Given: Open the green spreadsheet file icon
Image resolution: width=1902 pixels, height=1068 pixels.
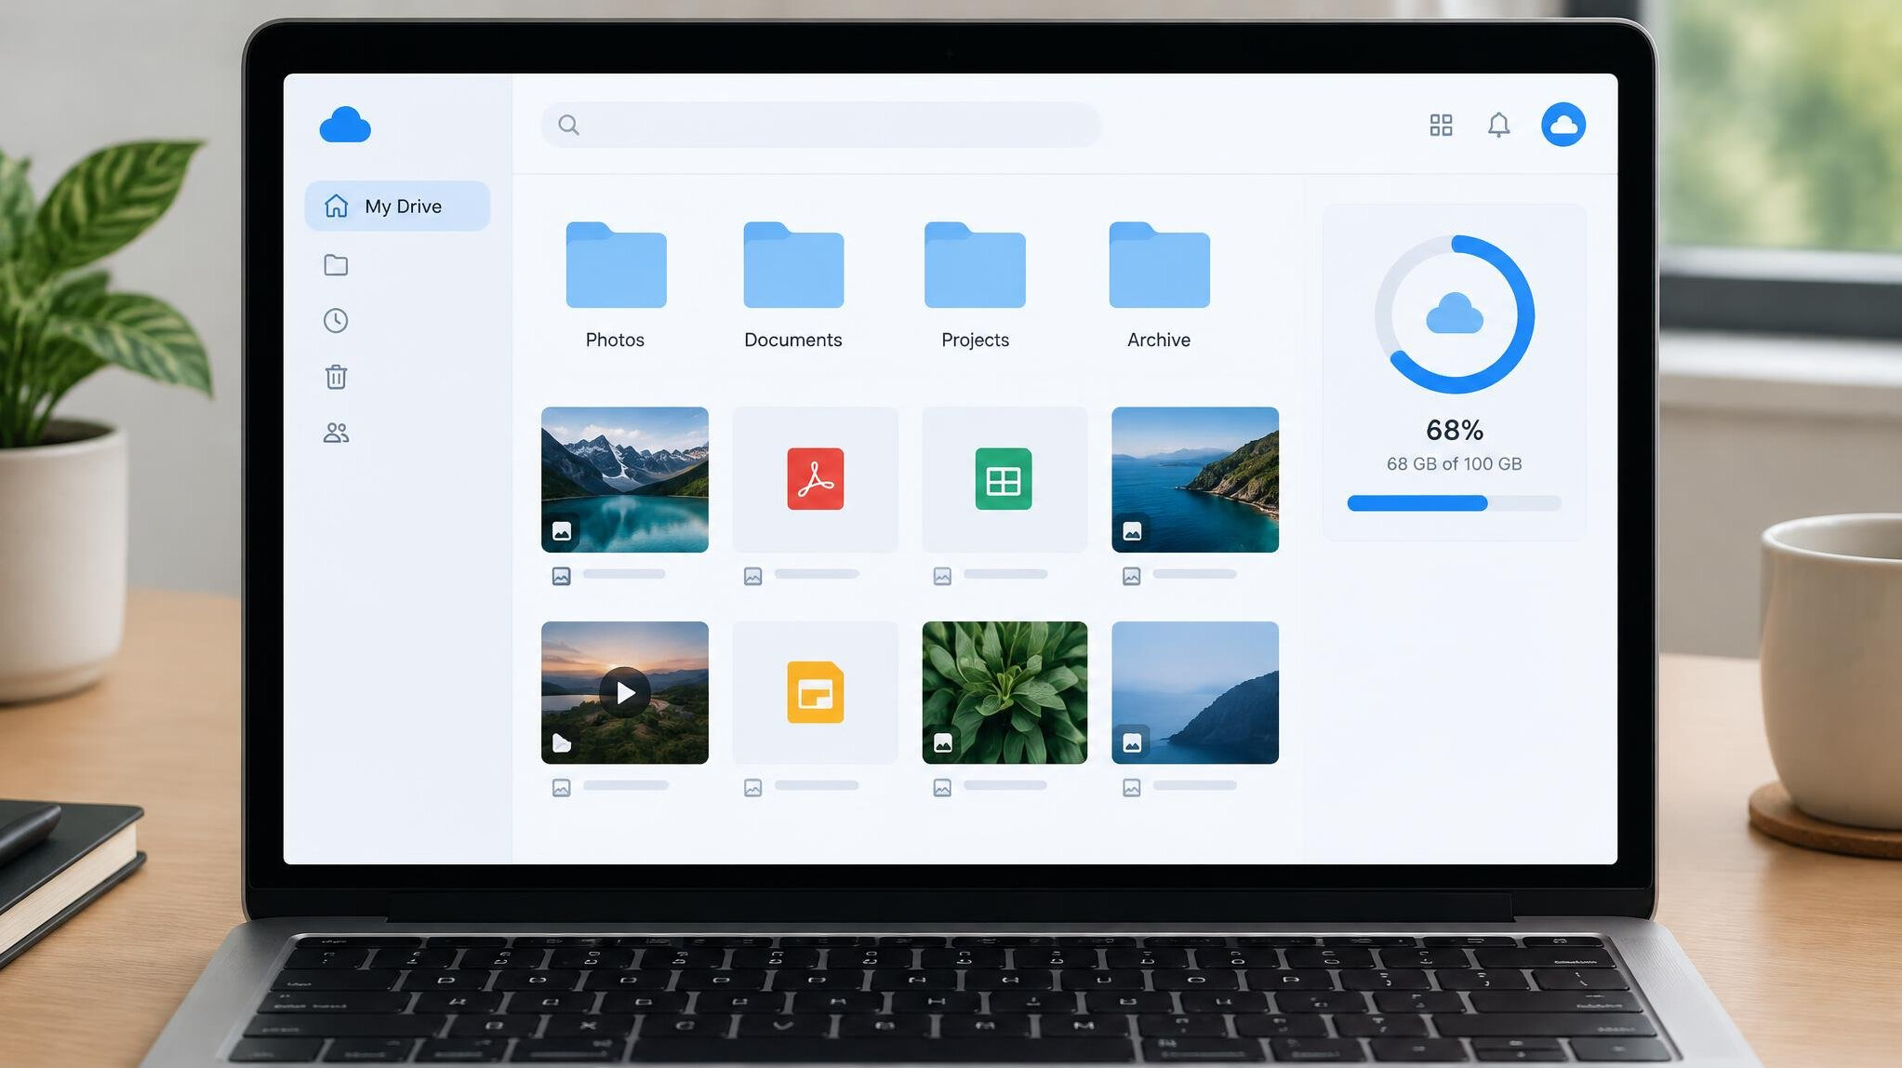Looking at the screenshot, I should (x=1004, y=479).
